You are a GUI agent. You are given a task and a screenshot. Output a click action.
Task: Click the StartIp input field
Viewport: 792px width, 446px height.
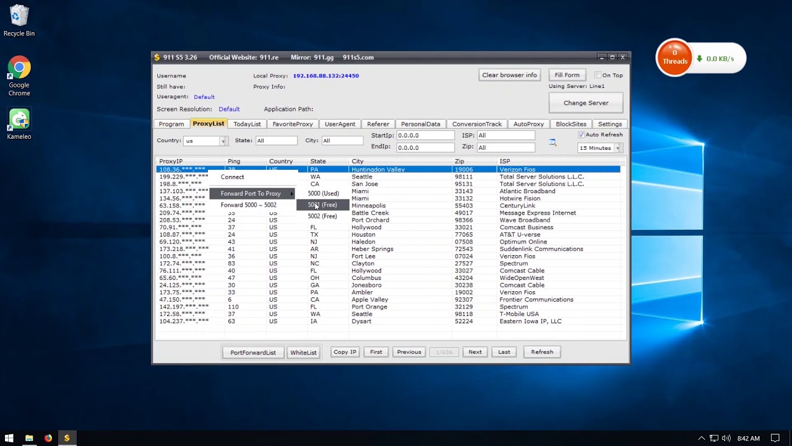(425, 135)
